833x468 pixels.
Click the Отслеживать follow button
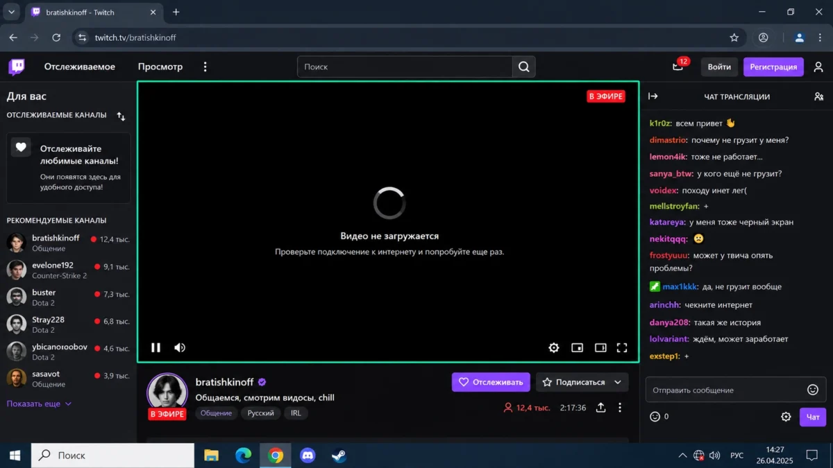(x=491, y=382)
